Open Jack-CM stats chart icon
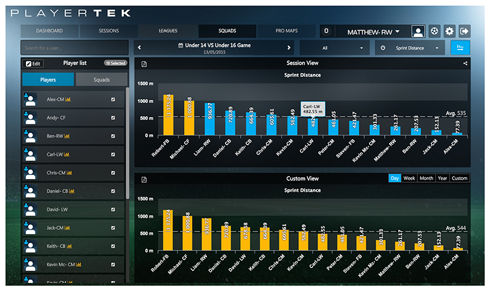The image size is (490, 291). [67, 228]
